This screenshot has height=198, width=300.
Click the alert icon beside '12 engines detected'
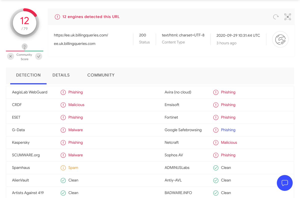(57, 17)
